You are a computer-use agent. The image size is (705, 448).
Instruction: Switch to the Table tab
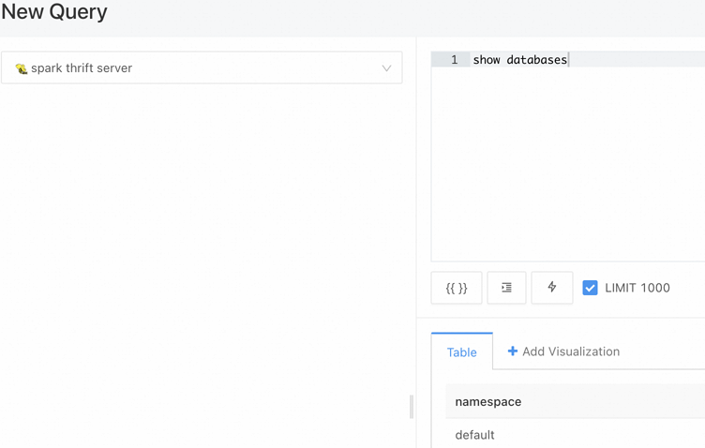[x=462, y=351]
